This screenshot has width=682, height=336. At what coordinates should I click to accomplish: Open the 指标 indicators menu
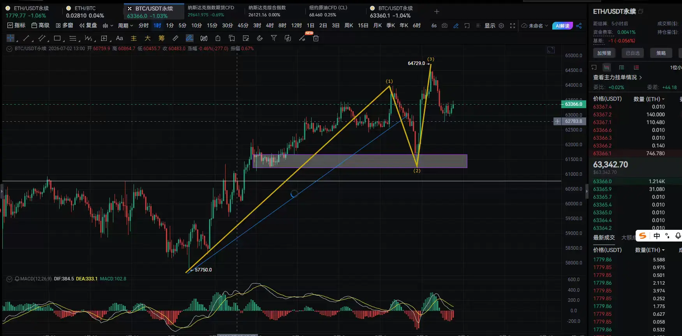[x=16, y=26]
